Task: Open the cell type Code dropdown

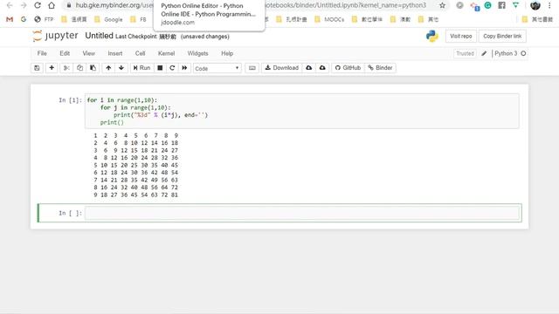Action: (x=217, y=68)
